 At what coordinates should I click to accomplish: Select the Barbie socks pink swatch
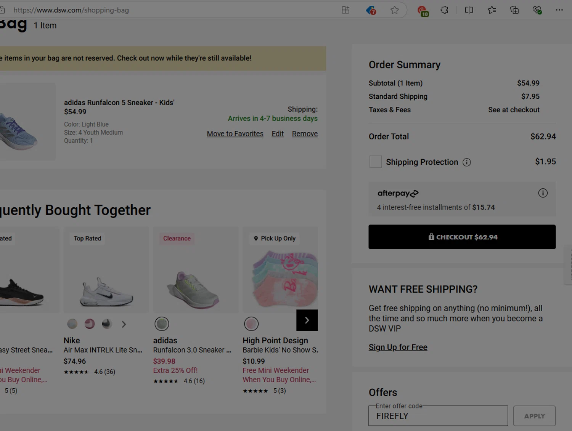(251, 324)
